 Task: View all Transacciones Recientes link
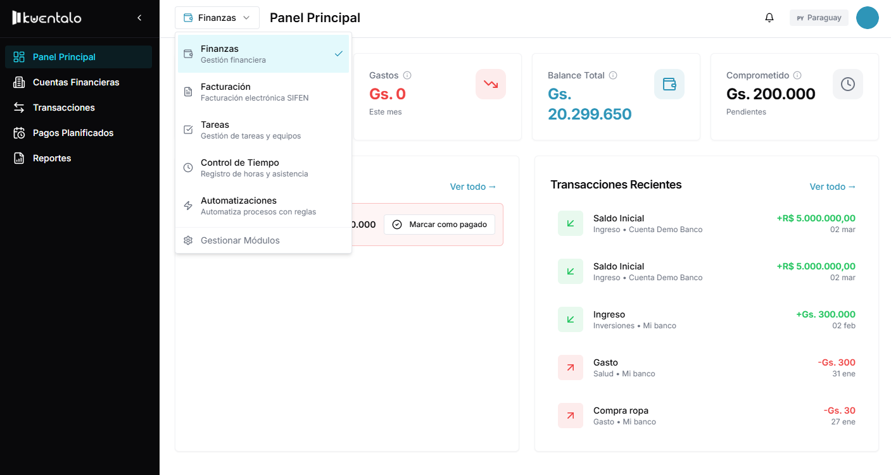[x=832, y=187]
